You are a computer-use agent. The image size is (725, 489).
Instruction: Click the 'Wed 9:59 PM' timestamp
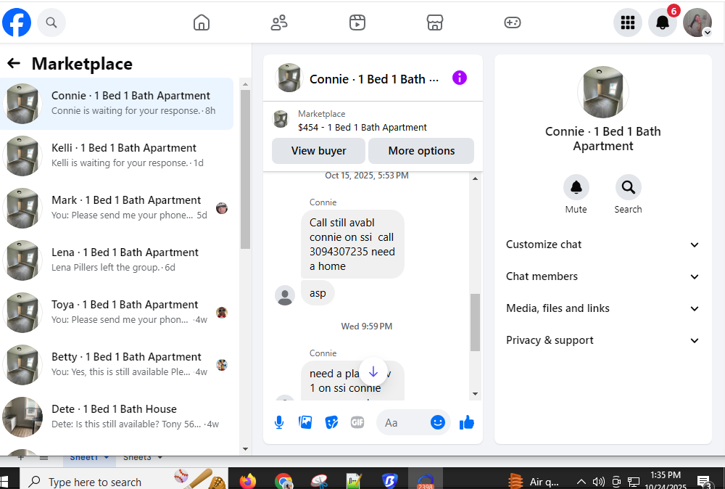pyautogui.click(x=367, y=326)
